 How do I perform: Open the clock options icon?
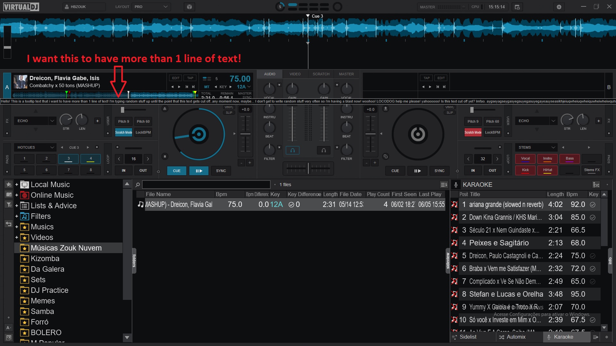pyautogui.click(x=517, y=7)
